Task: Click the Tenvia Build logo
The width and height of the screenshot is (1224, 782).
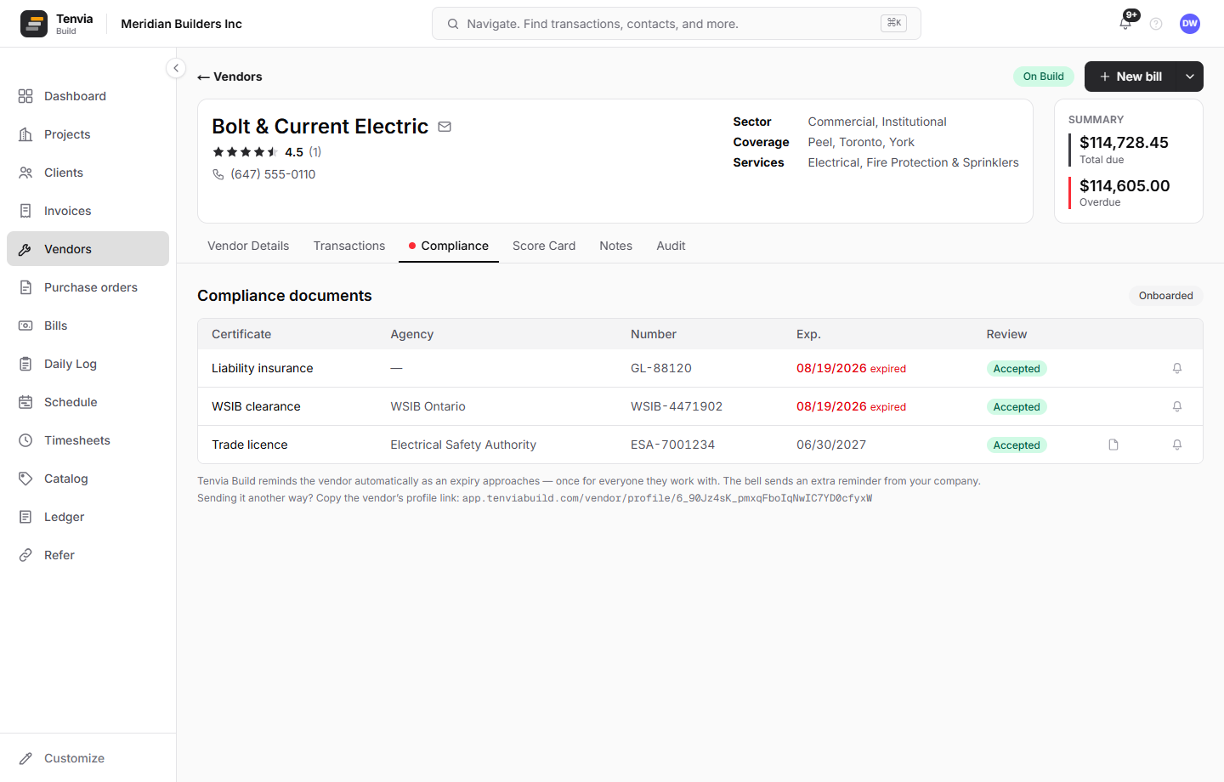Action: click(56, 24)
